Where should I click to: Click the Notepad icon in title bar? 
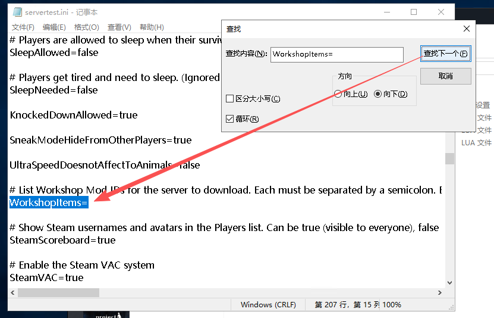click(x=17, y=12)
